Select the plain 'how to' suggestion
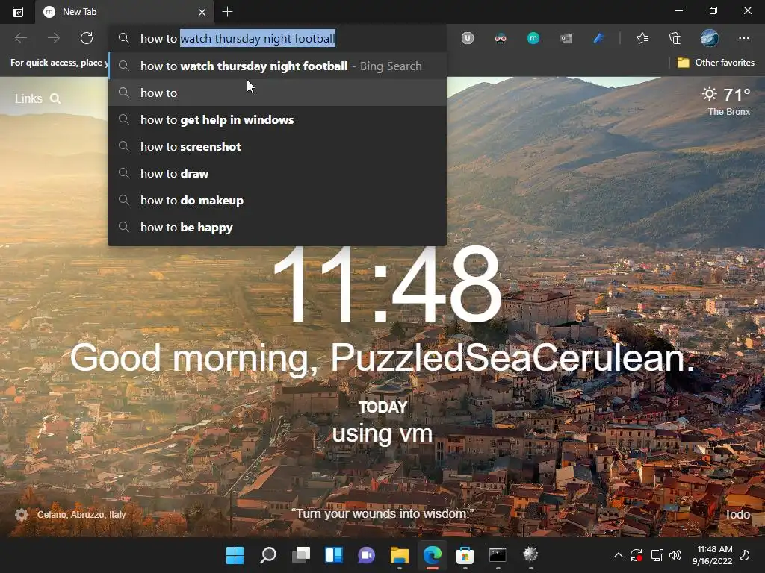This screenshot has width=765, height=573. pyautogui.click(x=276, y=93)
